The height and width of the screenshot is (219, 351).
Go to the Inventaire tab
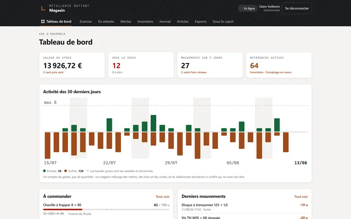click(x=145, y=21)
